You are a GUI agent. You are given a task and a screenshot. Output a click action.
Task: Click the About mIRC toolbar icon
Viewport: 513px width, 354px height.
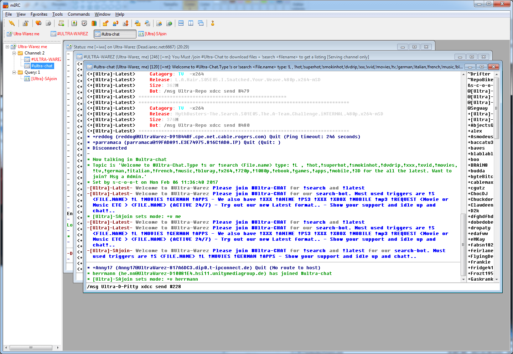(x=213, y=23)
